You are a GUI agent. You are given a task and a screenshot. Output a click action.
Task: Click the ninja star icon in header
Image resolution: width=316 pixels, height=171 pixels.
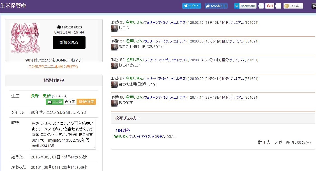click(314, 6)
